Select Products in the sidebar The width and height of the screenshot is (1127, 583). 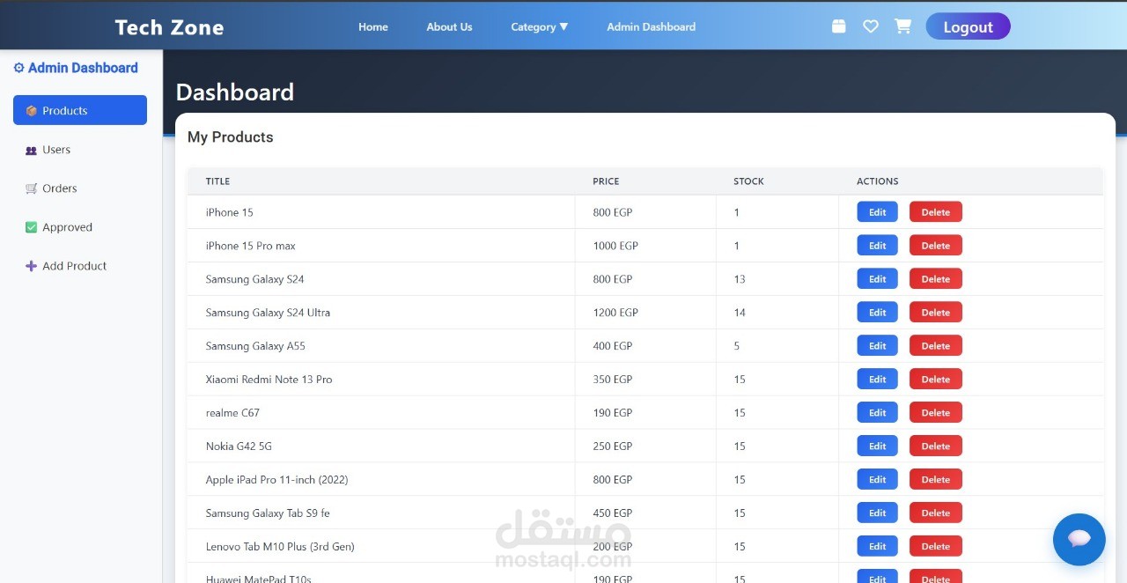point(80,110)
